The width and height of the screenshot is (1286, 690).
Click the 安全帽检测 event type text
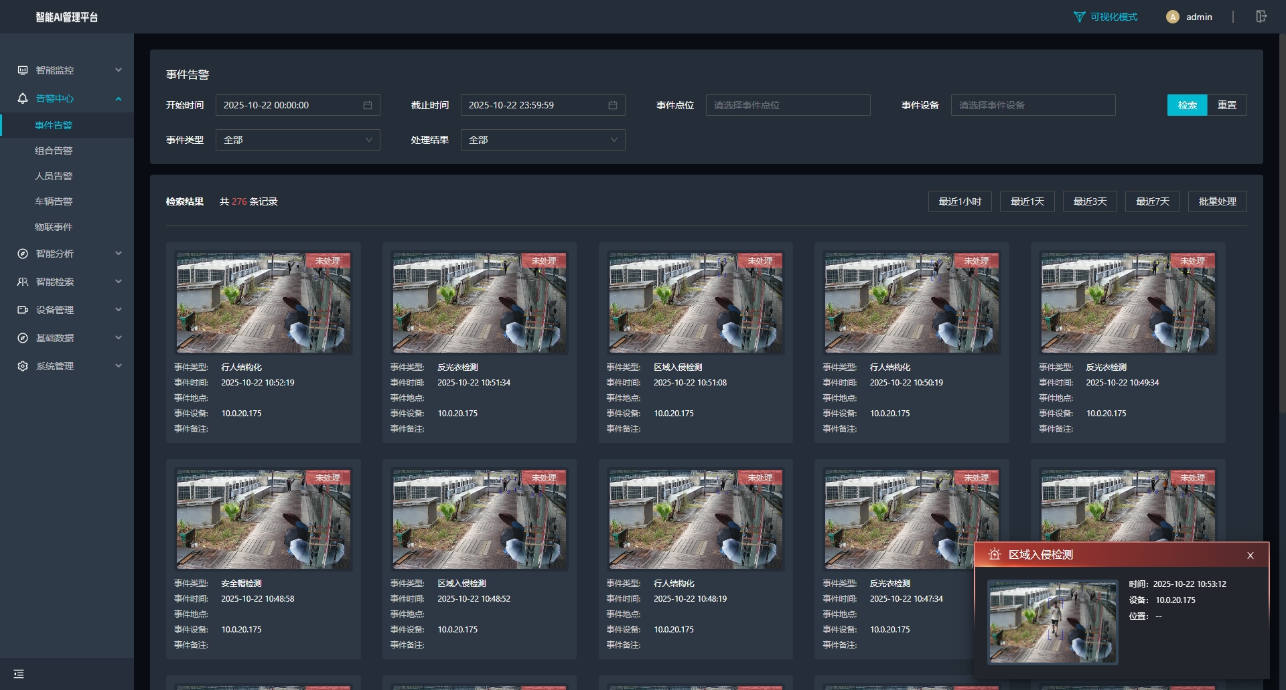[241, 584]
